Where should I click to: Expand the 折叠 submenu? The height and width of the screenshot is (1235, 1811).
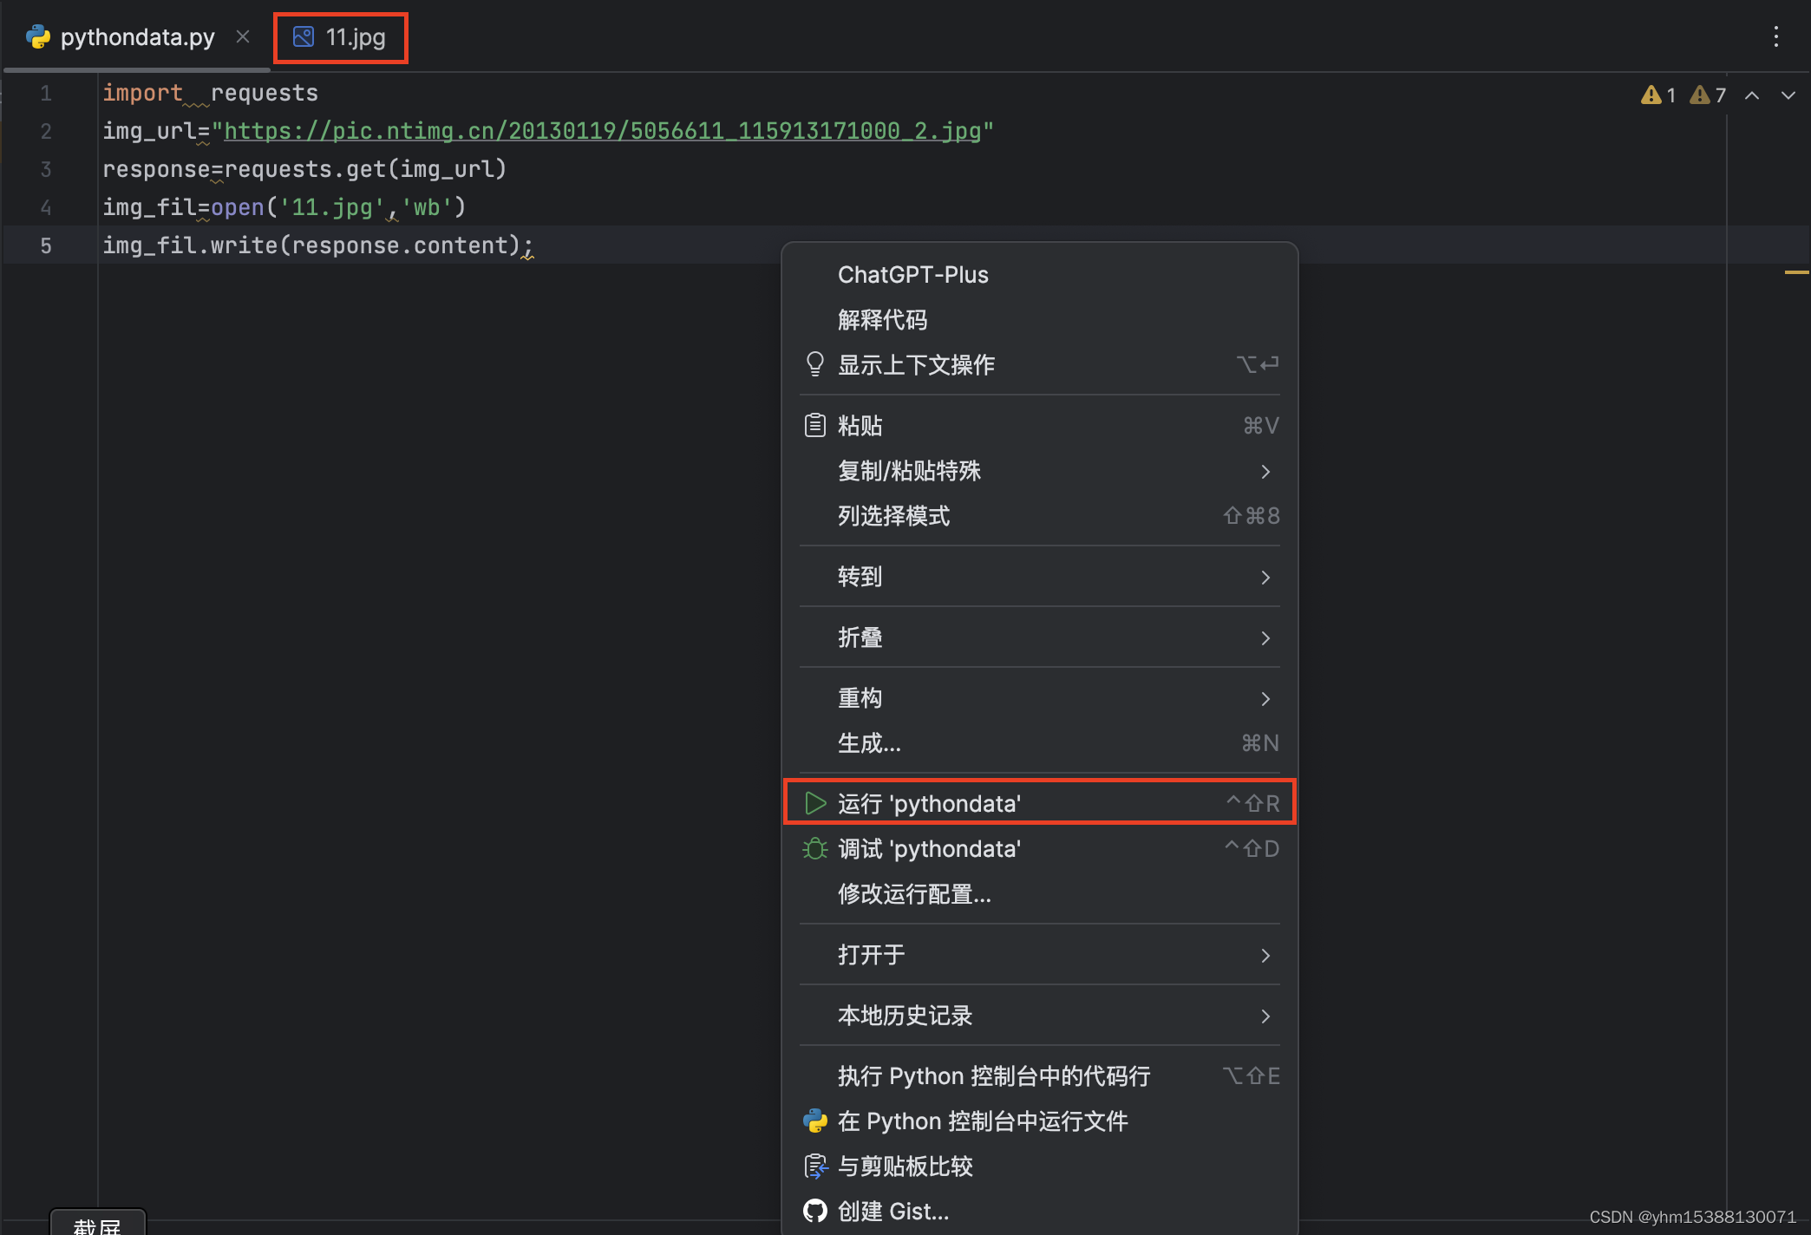pyautogui.click(x=1039, y=637)
